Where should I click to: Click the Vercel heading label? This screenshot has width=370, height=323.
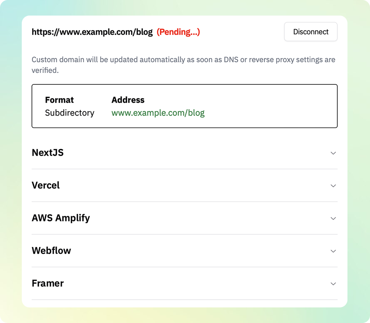click(45, 185)
